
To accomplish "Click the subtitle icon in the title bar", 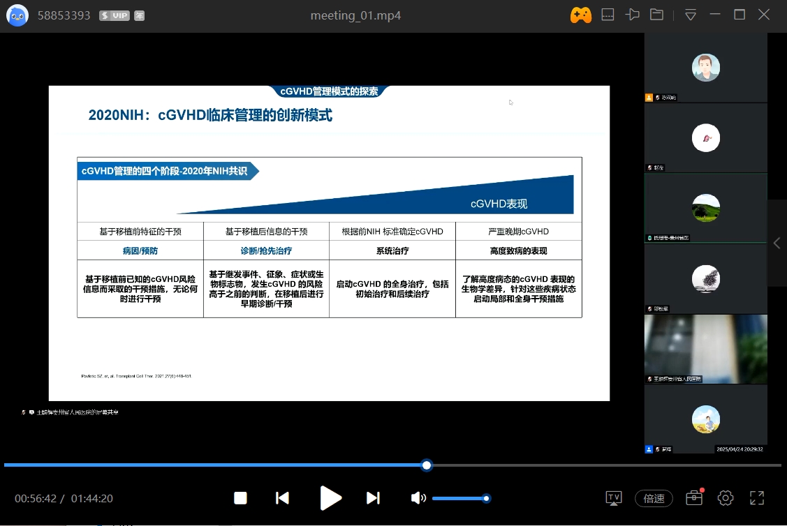I will (x=608, y=14).
